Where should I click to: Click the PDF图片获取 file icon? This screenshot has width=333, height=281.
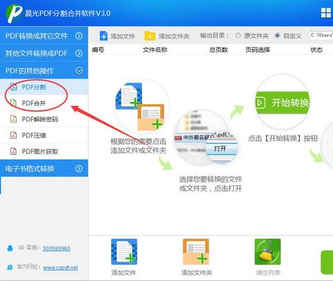tap(14, 151)
